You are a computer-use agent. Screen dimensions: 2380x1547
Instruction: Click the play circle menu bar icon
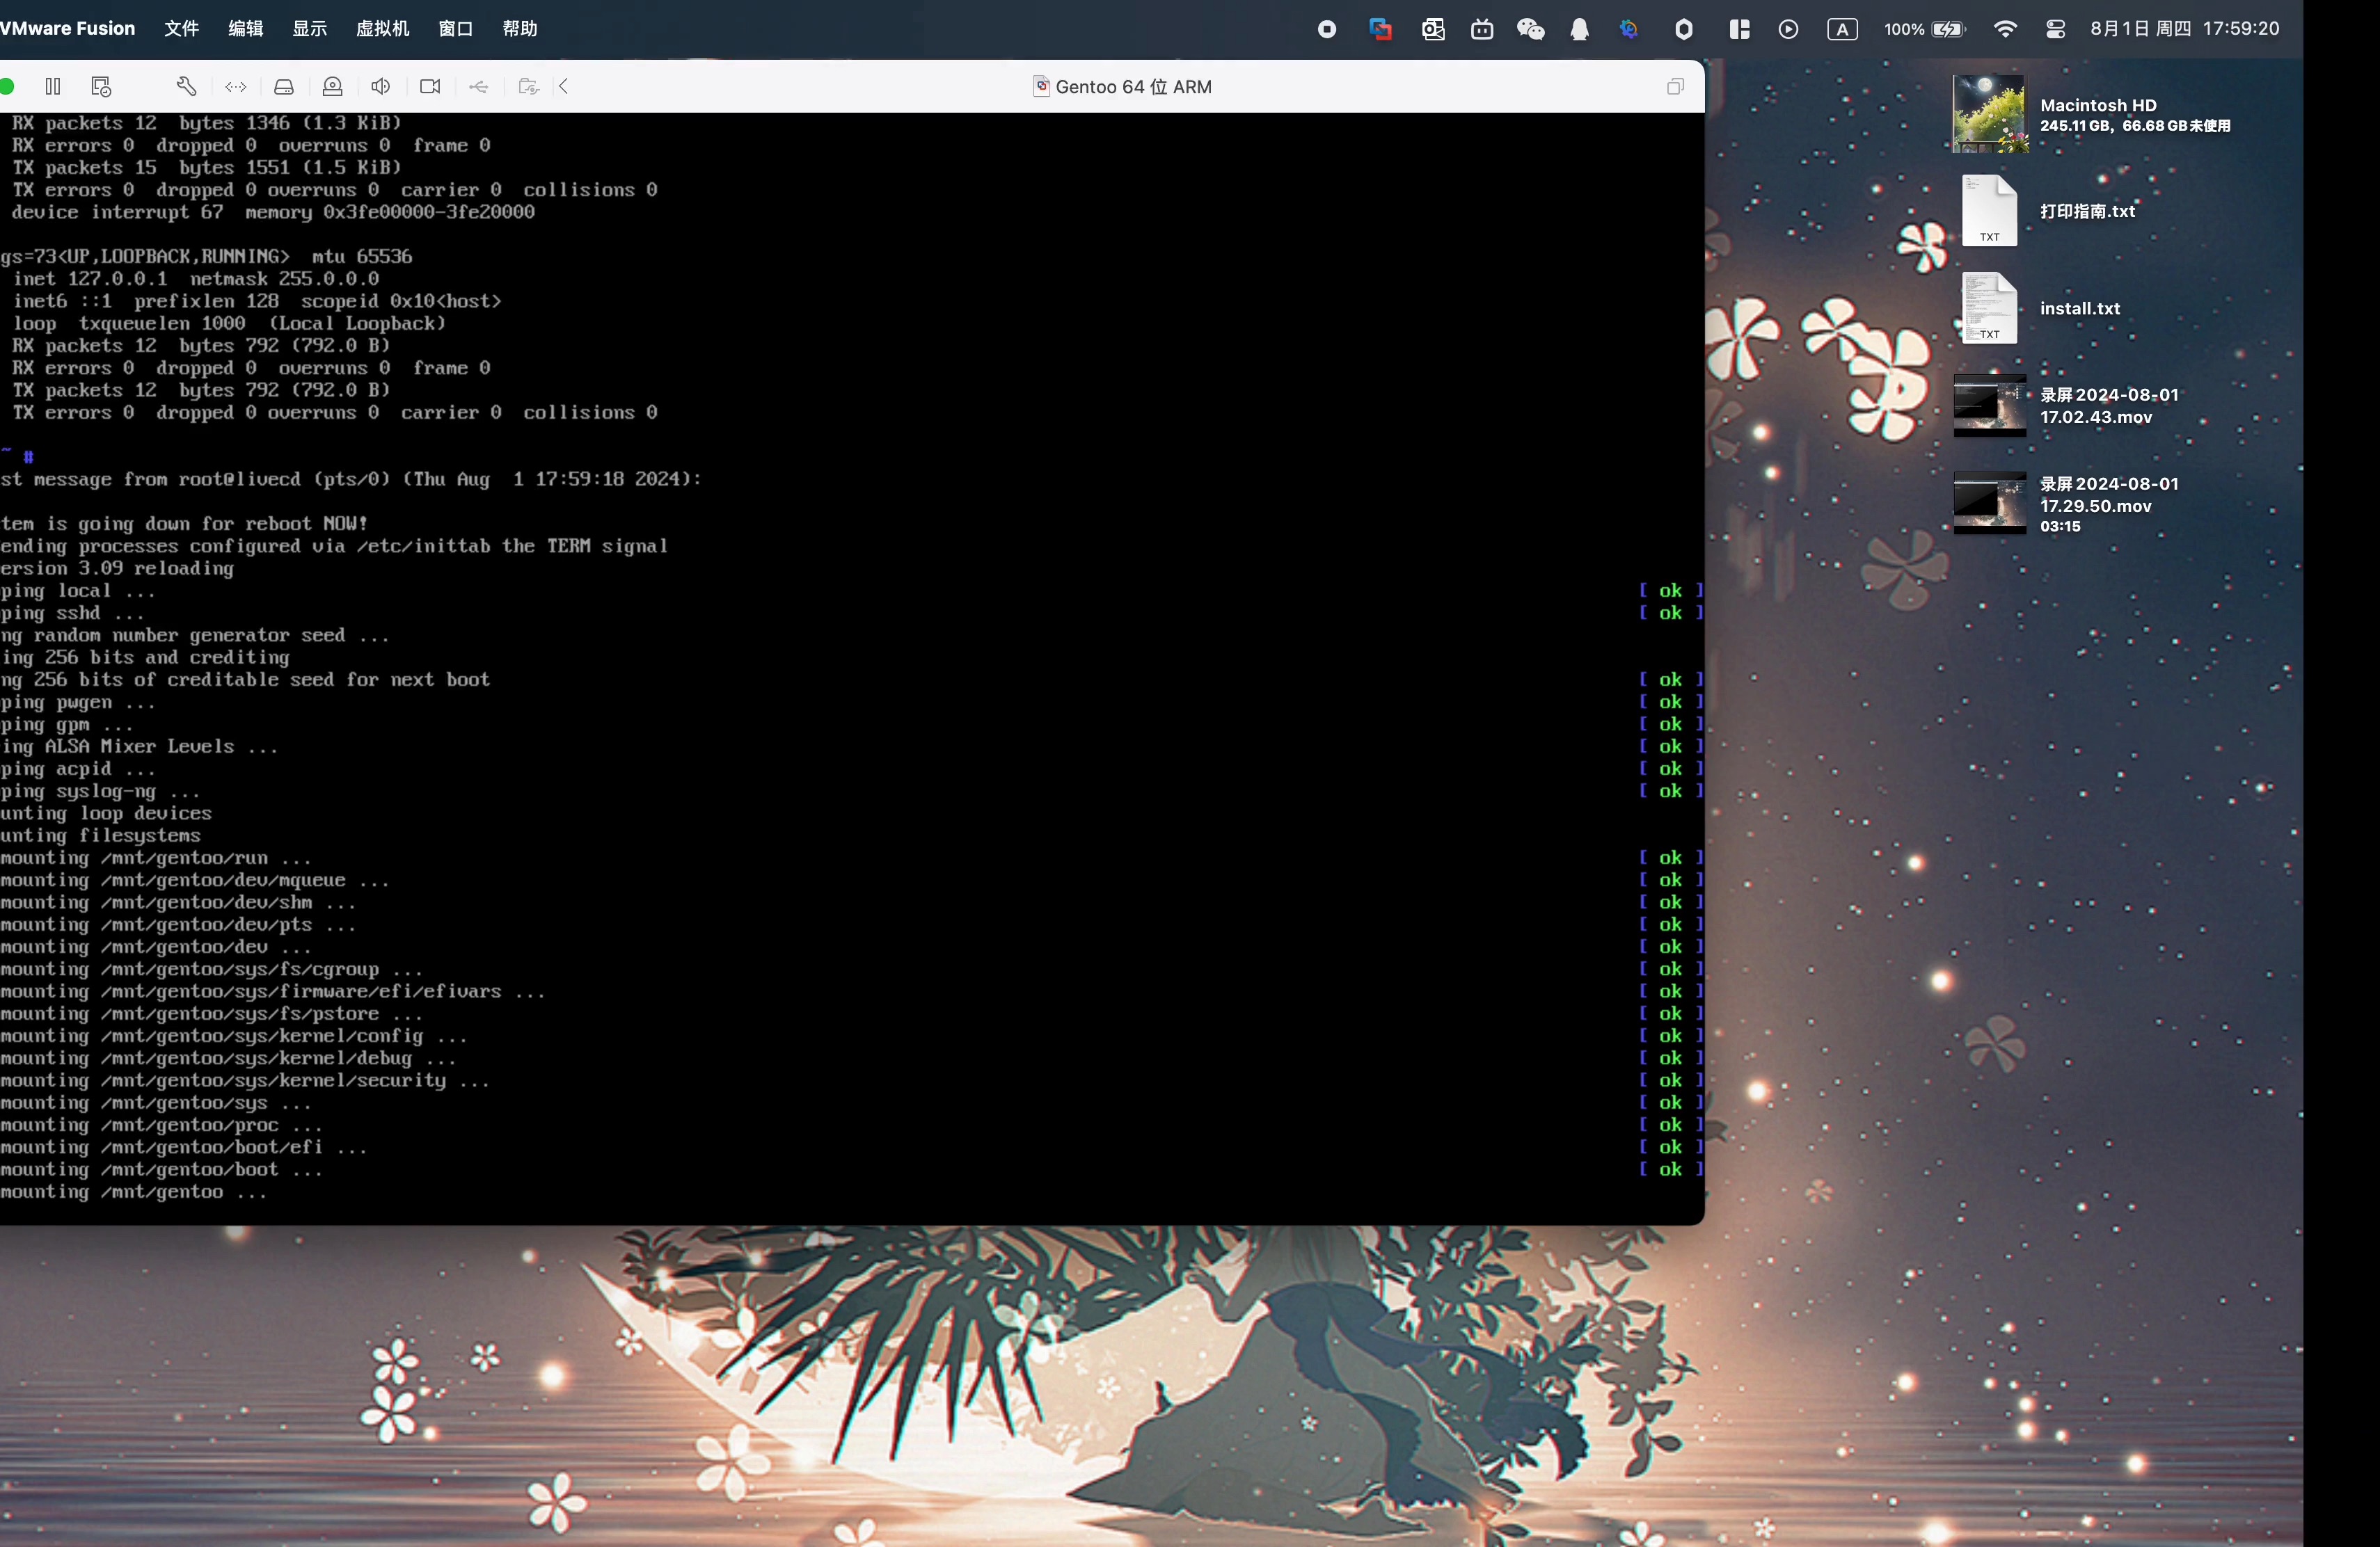pyautogui.click(x=1789, y=29)
